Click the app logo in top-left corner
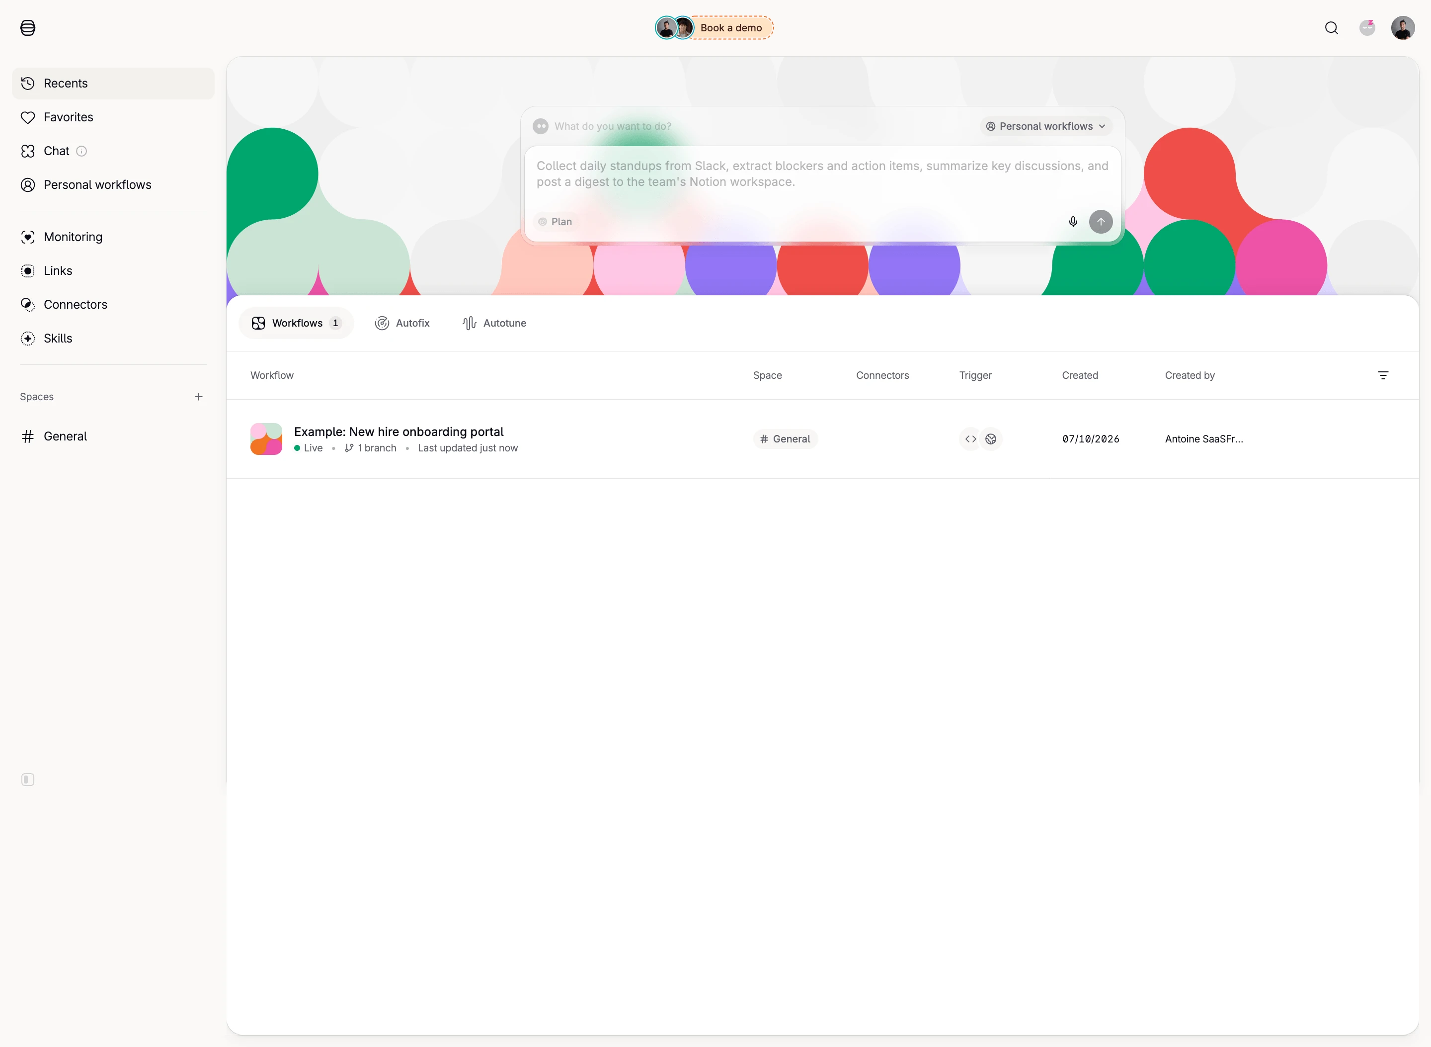The image size is (1431, 1047). tap(28, 28)
